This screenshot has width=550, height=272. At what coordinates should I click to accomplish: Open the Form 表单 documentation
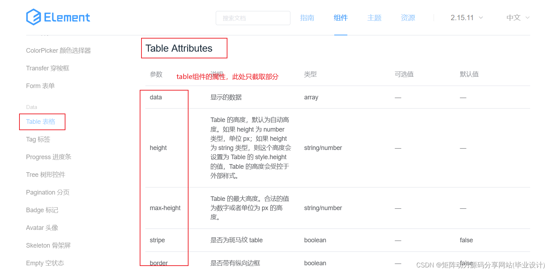pyautogui.click(x=40, y=86)
